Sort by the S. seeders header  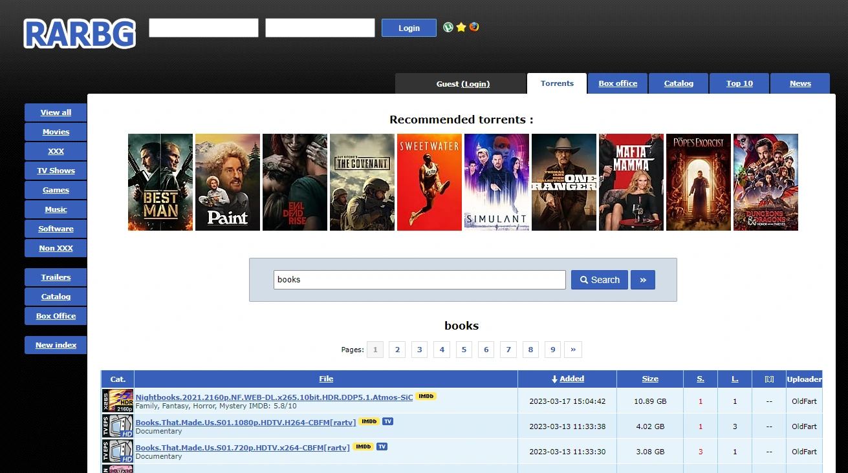click(701, 379)
